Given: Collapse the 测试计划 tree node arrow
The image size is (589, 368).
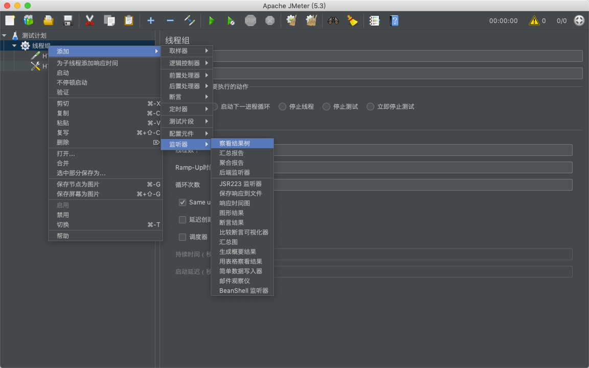Looking at the screenshot, I should (4, 36).
